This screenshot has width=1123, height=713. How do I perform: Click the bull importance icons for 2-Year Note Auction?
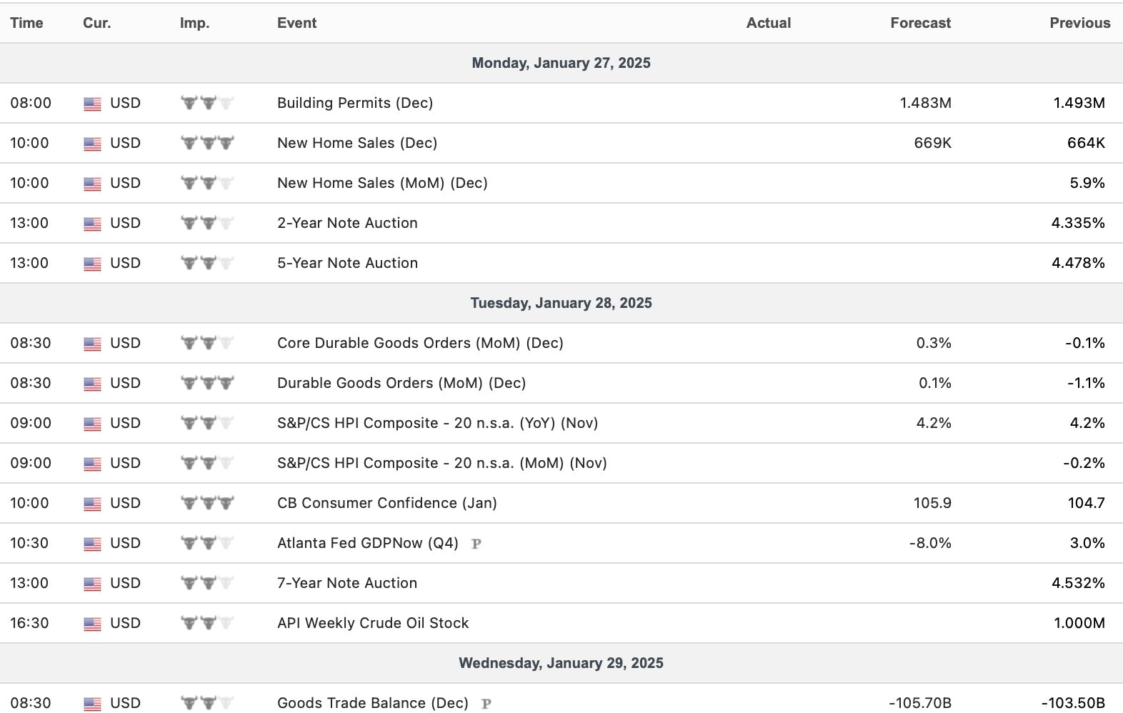point(207,223)
